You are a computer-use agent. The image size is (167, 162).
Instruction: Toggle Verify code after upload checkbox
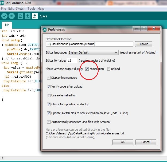tap(49, 86)
